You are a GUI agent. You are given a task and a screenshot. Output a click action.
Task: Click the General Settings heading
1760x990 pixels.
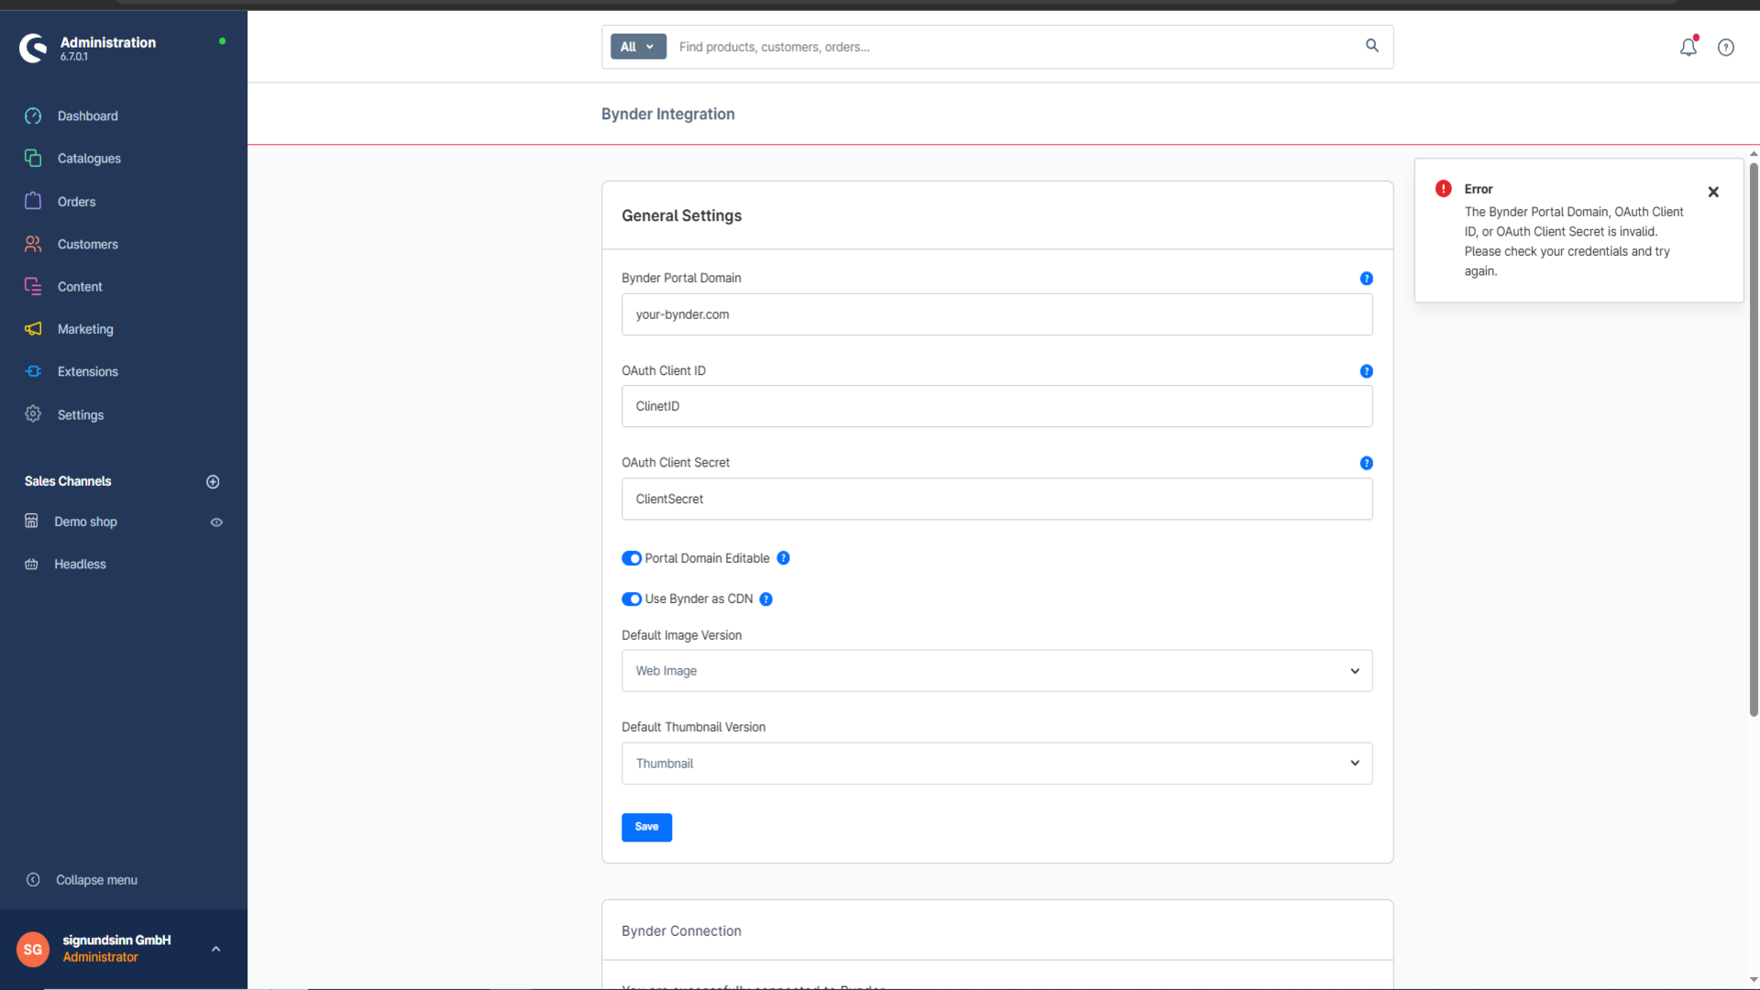[681, 215]
